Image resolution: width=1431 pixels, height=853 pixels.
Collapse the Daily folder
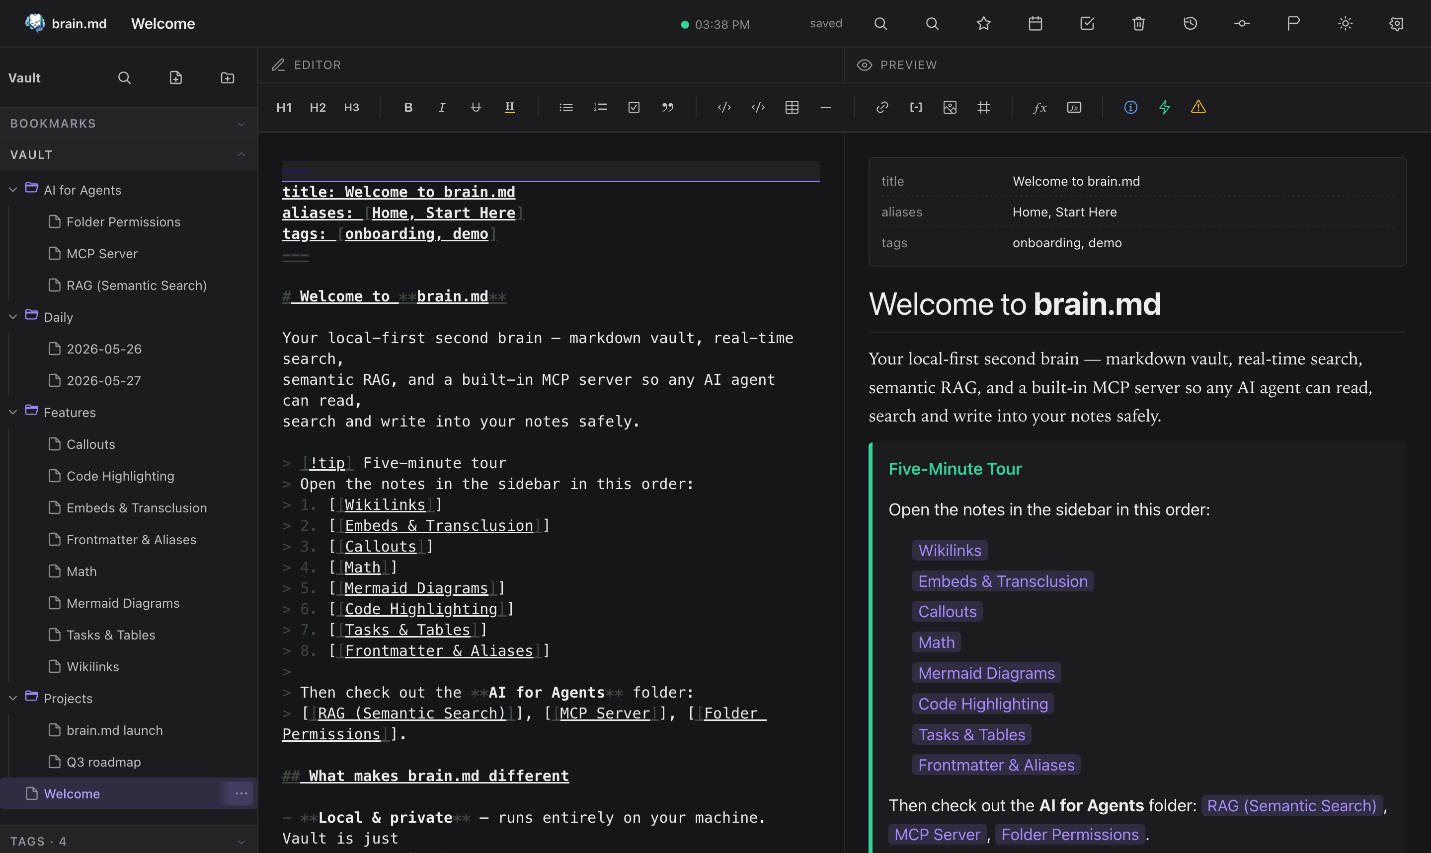12,317
